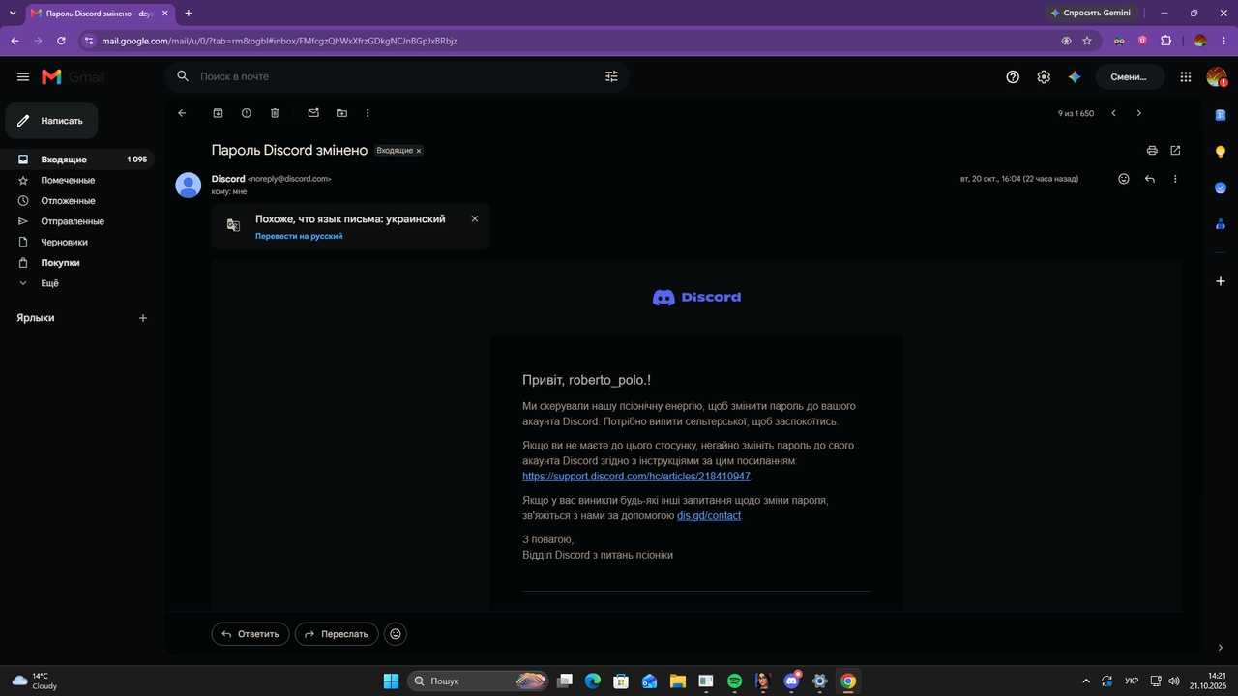Click the reply arrow in message header
Image resolution: width=1238 pixels, height=696 pixels.
pyautogui.click(x=1150, y=179)
